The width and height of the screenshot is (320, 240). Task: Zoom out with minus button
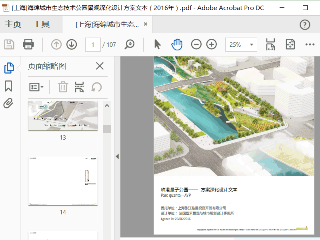tap(196, 44)
